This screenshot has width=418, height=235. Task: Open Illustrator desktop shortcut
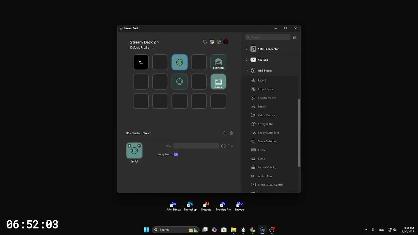[207, 206]
